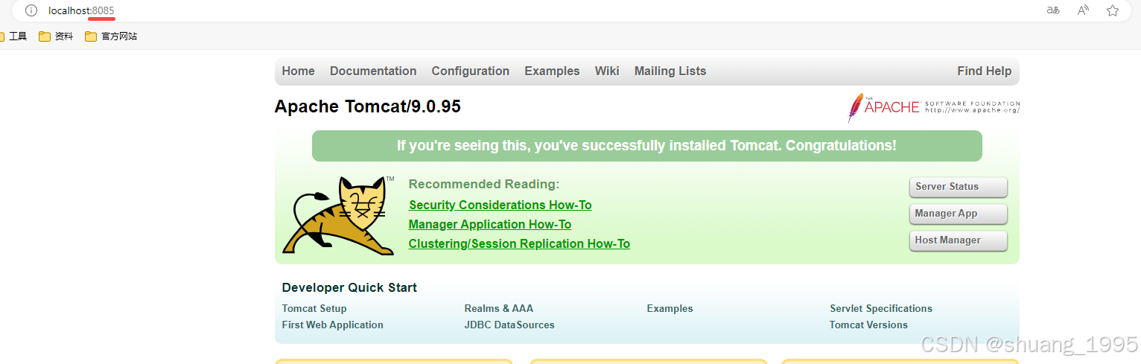Open the Tomcat Versions link

(868, 325)
